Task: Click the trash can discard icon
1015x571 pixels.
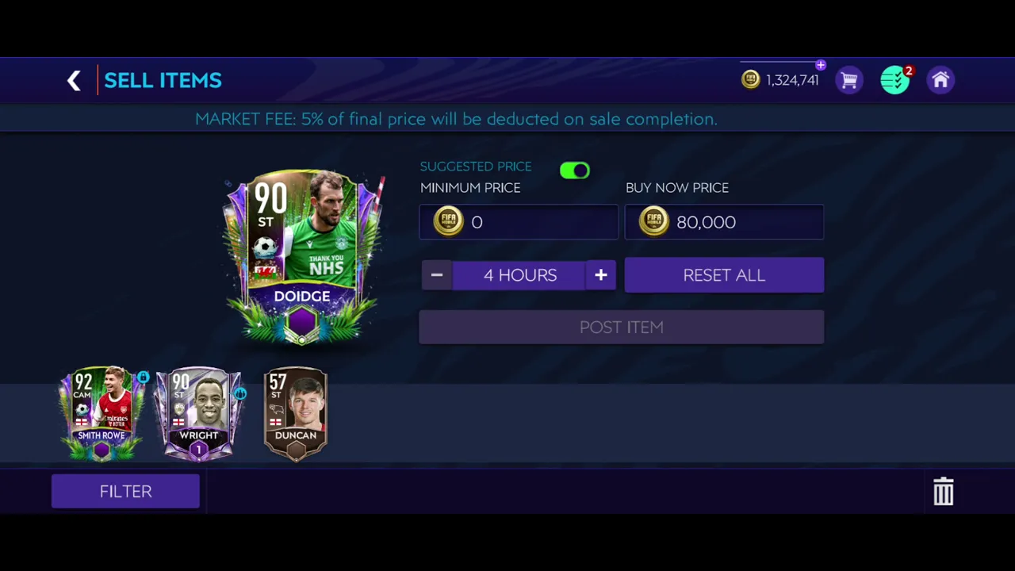Action: click(943, 492)
